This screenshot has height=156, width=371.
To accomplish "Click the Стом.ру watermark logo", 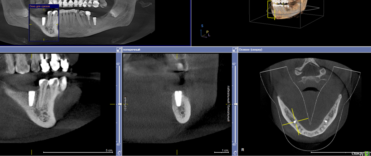I will (360, 153).
